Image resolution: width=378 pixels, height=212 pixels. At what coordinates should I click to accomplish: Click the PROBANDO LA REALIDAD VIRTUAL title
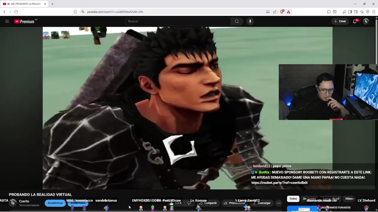40,195
